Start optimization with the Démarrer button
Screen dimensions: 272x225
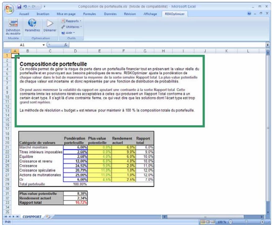pyautogui.click(x=50, y=26)
